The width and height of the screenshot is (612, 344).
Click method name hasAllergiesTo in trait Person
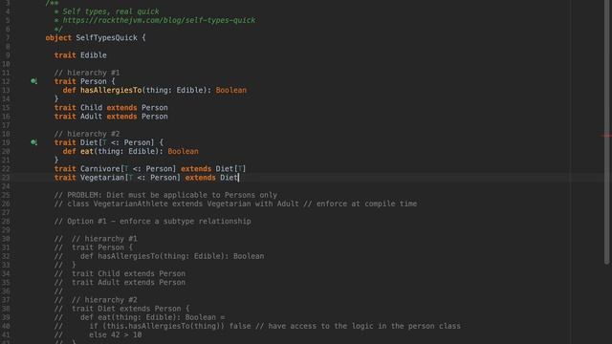click(111, 90)
